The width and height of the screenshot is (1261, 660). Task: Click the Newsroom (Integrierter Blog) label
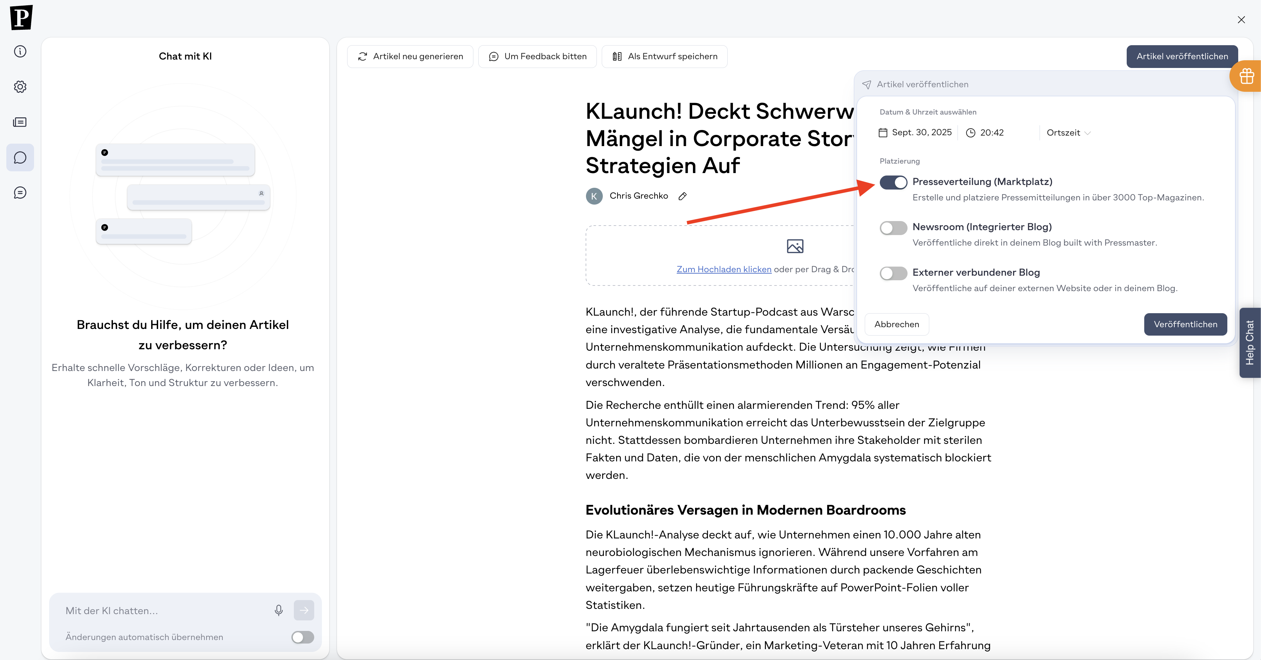point(982,227)
